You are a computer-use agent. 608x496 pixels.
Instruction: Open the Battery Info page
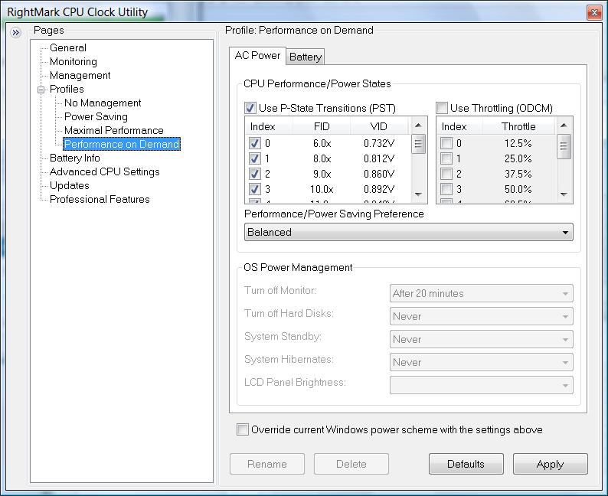point(74,158)
